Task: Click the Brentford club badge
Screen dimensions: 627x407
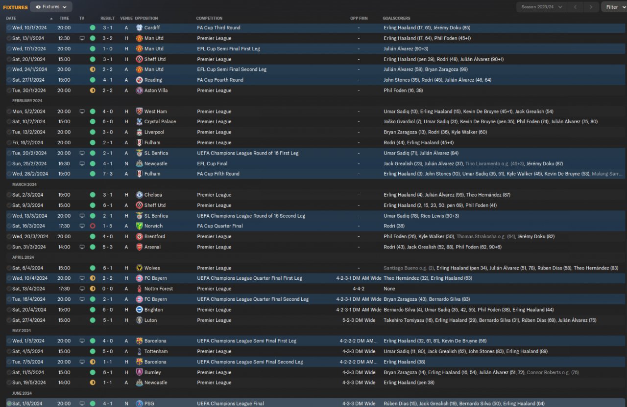Action: (139, 237)
